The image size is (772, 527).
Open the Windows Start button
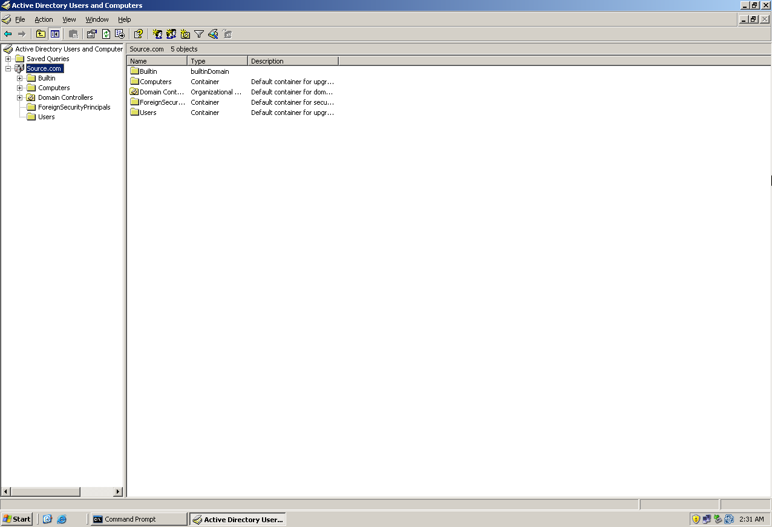tap(17, 519)
